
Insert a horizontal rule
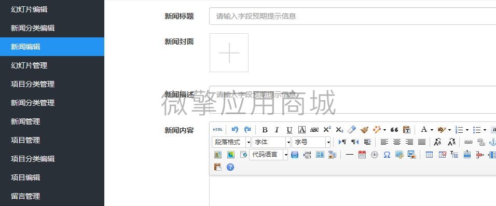(350, 155)
